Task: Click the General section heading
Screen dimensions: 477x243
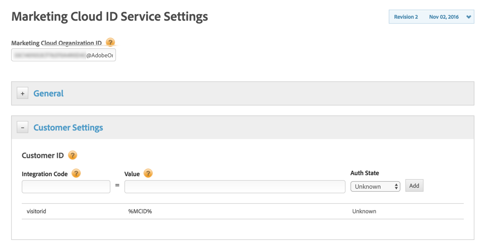Action: pos(48,93)
